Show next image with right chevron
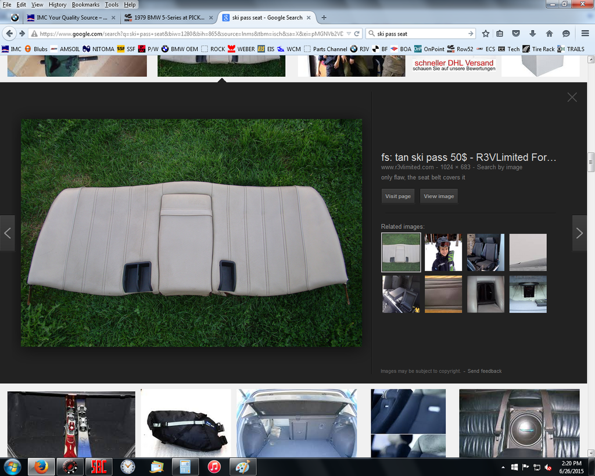The width and height of the screenshot is (595, 476). pyautogui.click(x=579, y=233)
